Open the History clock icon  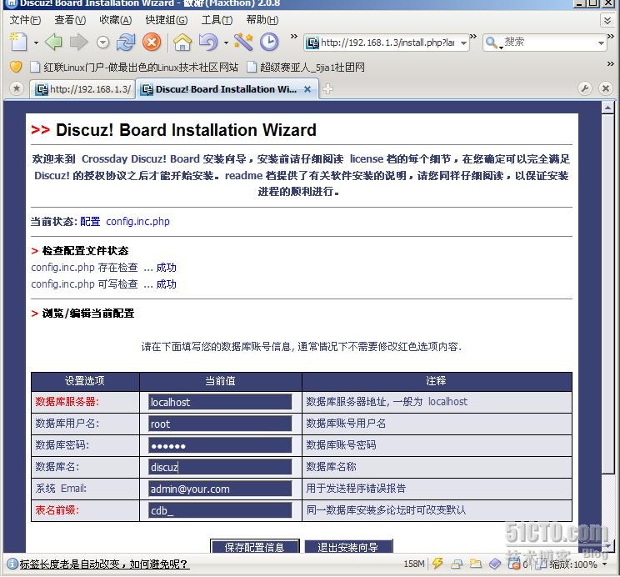click(269, 42)
